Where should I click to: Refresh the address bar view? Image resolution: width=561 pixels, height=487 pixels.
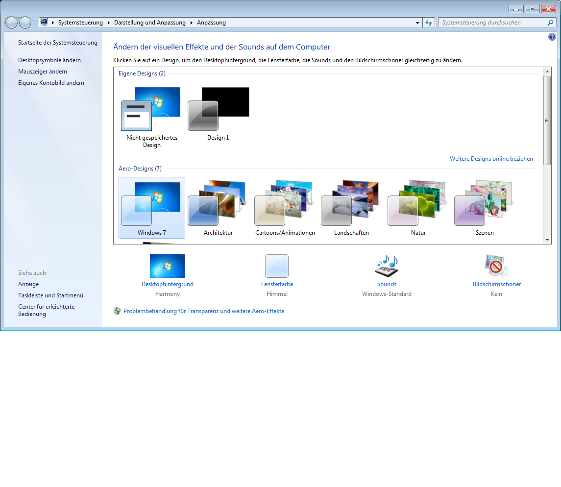(x=429, y=23)
